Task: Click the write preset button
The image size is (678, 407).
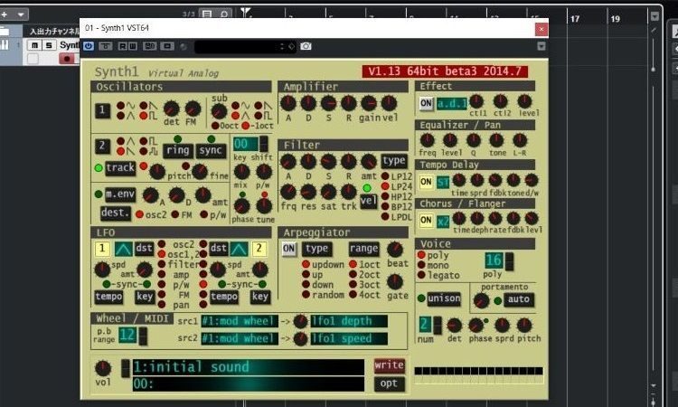Action: coord(389,366)
